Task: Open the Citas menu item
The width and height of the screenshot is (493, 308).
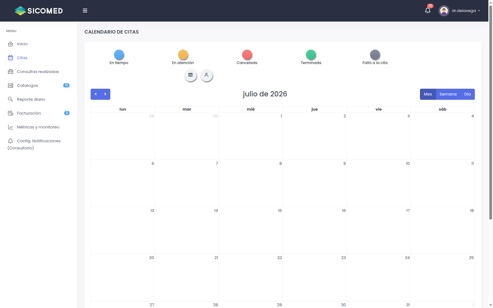Action: tap(39, 58)
